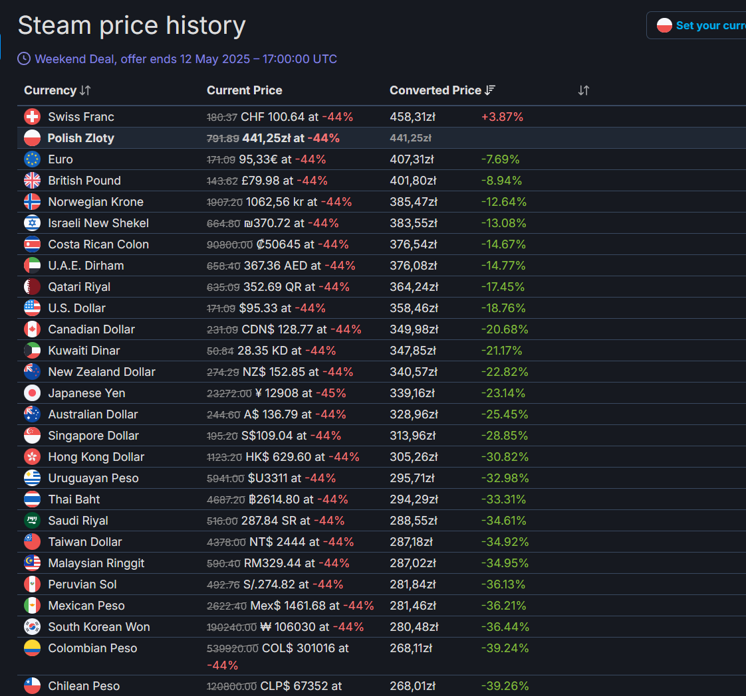Click the Euro flag icon
The height and width of the screenshot is (696, 746).
coord(33,159)
